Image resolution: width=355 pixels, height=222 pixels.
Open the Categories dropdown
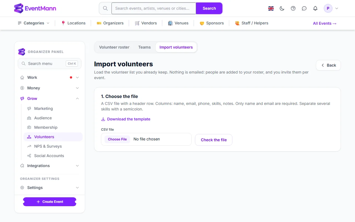tap(34, 23)
